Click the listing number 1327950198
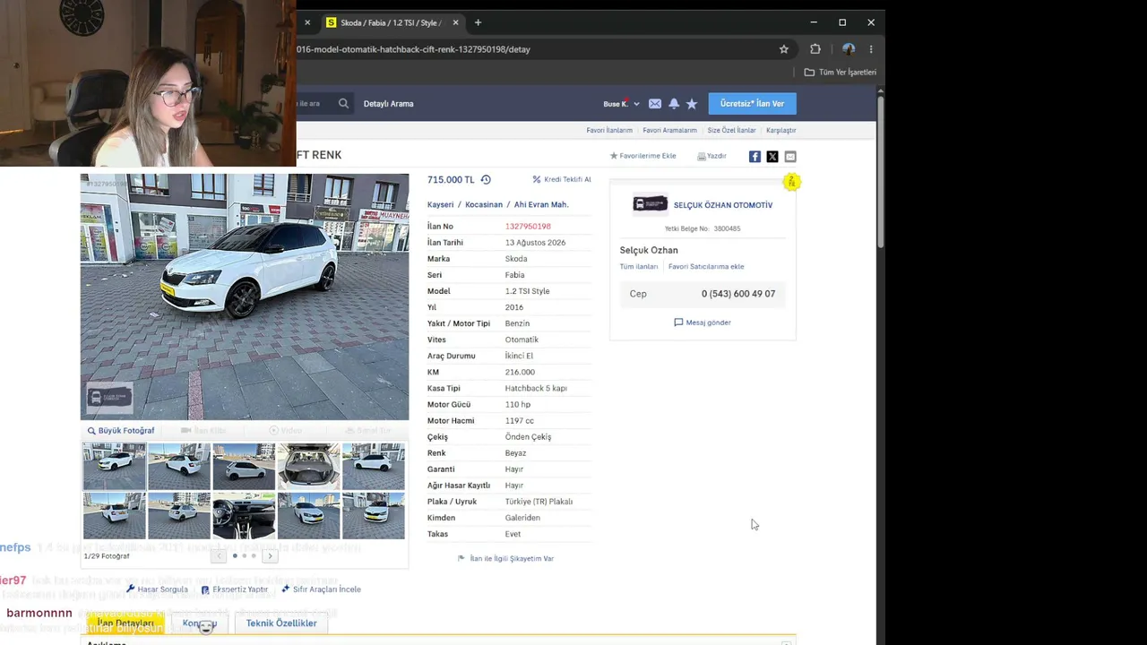 528,227
